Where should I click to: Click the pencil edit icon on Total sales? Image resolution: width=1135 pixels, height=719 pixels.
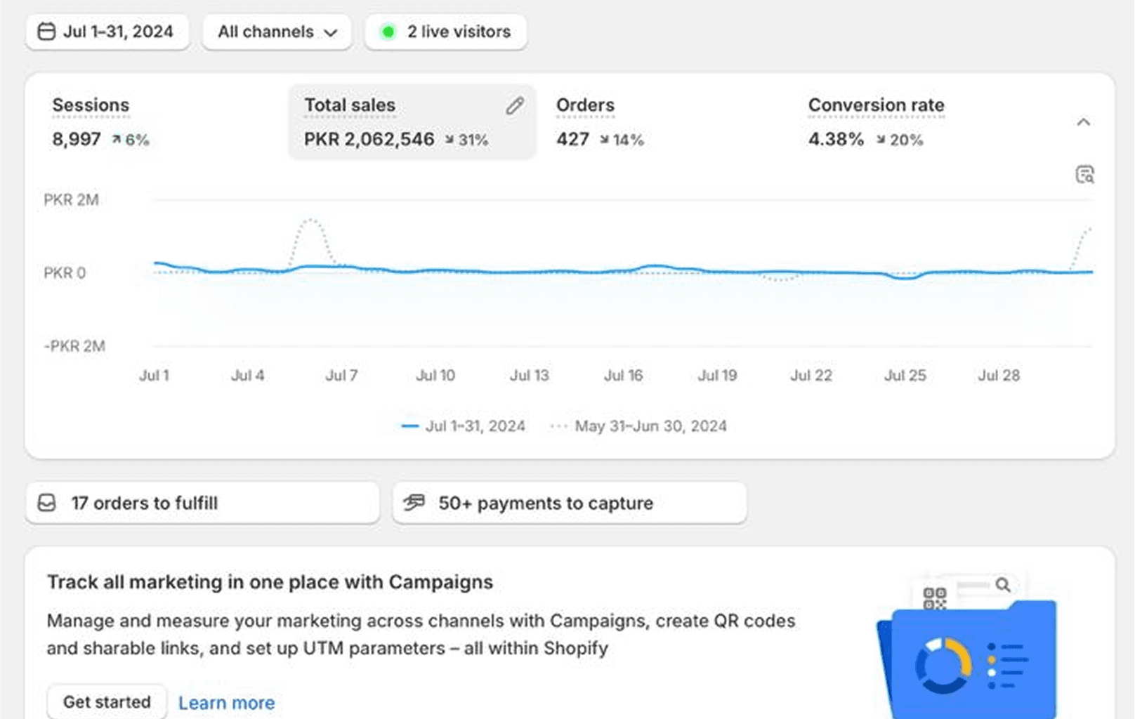(515, 106)
